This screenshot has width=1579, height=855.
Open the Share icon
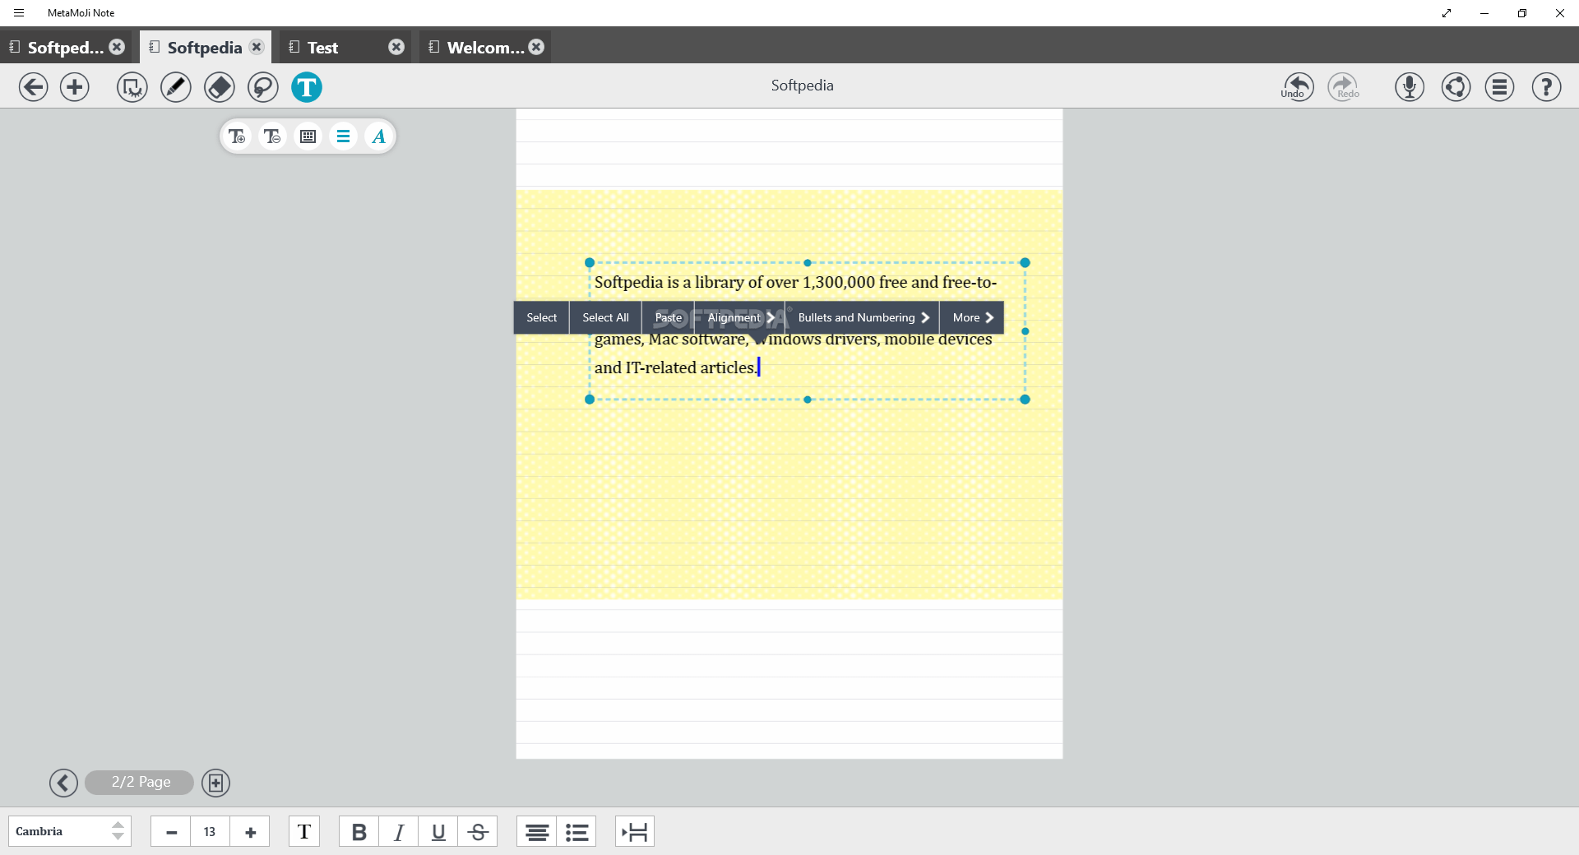tap(1456, 87)
